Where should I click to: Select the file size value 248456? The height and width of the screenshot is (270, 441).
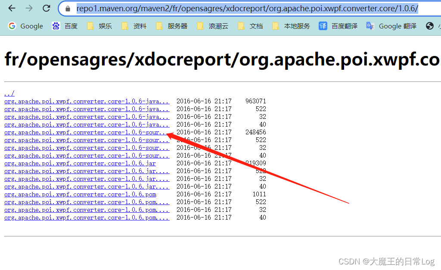pyautogui.click(x=256, y=132)
